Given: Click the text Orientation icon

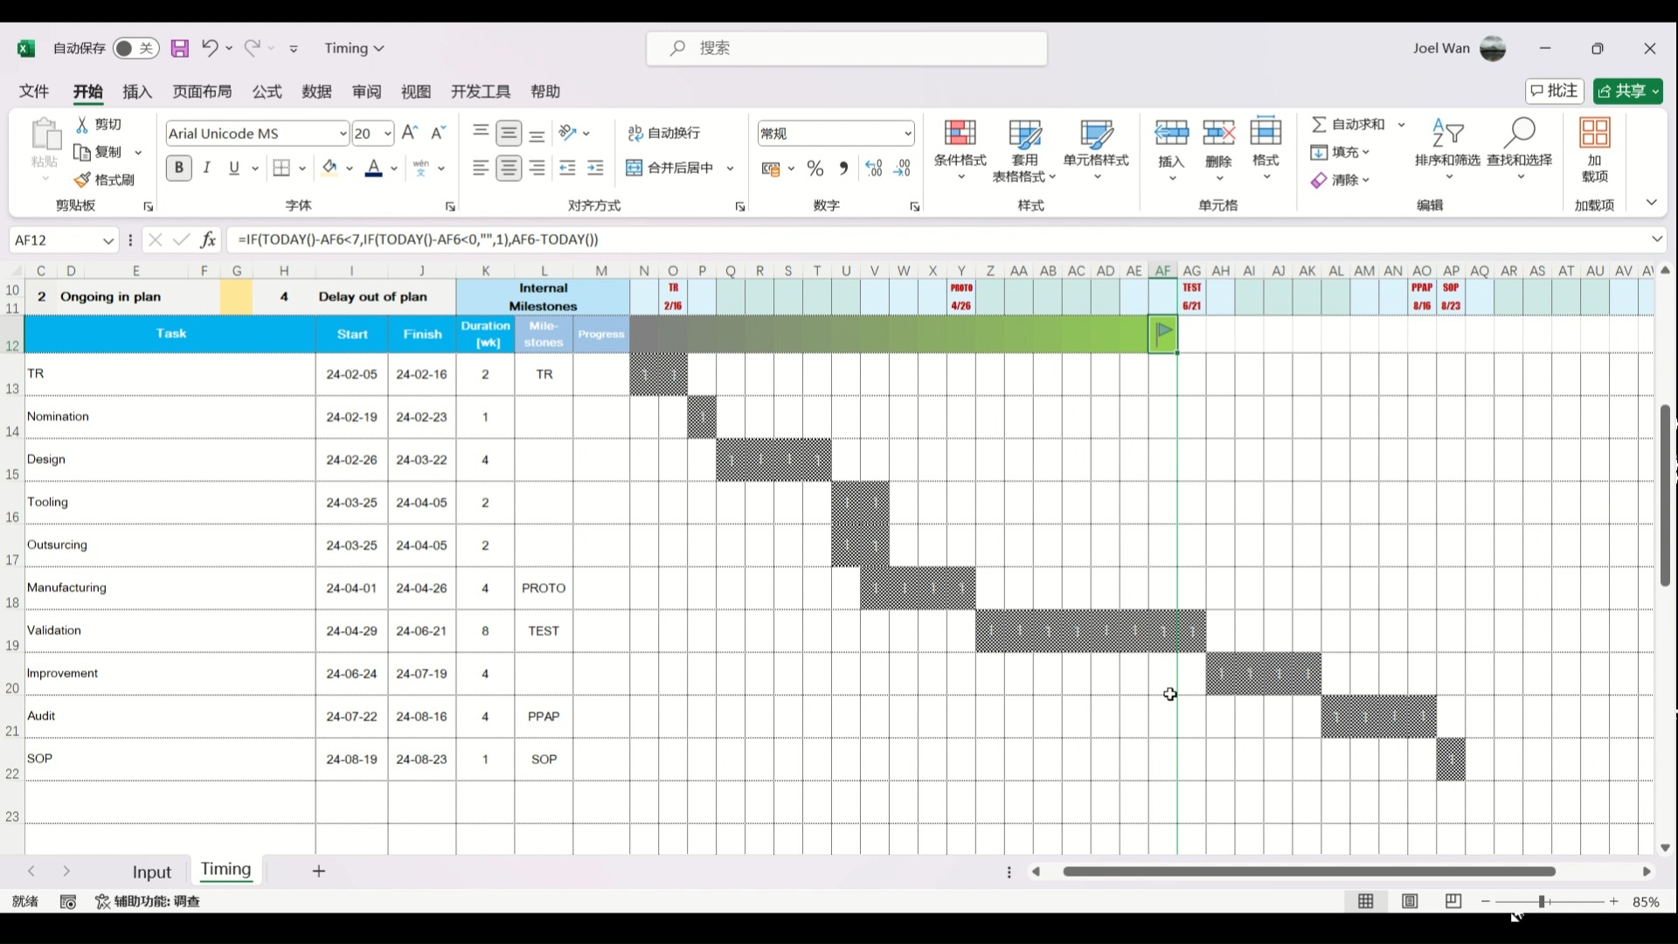Looking at the screenshot, I should (x=568, y=133).
